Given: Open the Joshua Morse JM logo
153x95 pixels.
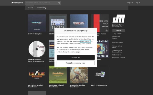Looking at the screenshot, I should pos(119,18).
